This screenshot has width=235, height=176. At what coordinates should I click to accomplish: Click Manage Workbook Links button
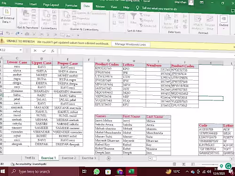(x=130, y=44)
